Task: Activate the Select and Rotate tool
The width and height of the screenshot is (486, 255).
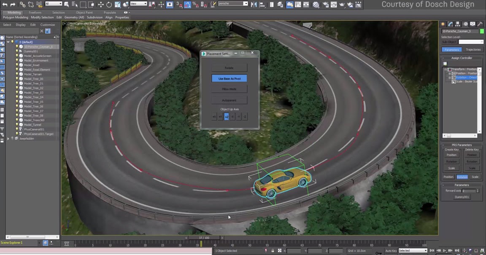Action: 109,5
